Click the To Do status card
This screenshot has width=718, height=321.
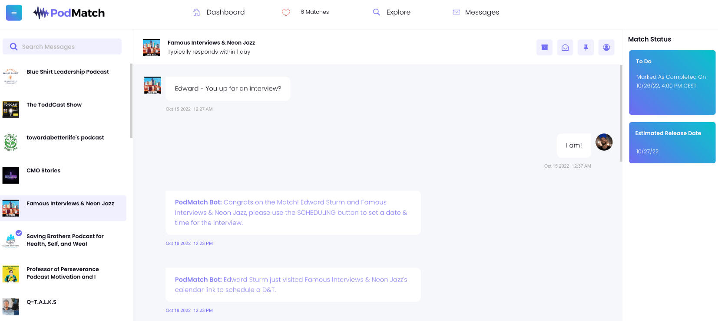click(x=672, y=82)
